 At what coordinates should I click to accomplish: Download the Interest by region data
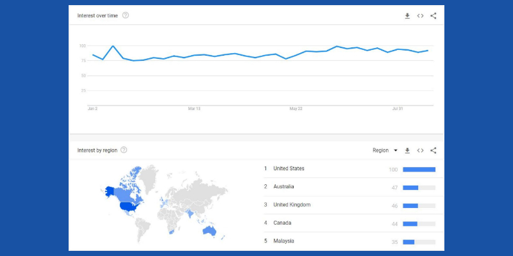[407, 150]
